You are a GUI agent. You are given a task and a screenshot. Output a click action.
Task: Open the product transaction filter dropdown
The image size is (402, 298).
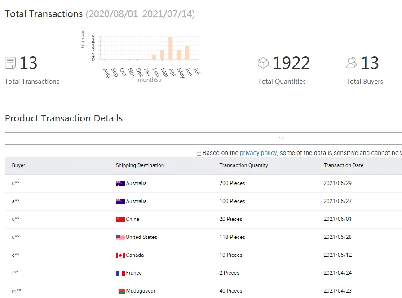pos(202,138)
